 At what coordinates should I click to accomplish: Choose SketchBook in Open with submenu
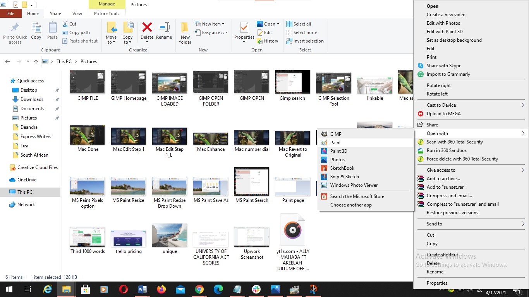pos(366,168)
